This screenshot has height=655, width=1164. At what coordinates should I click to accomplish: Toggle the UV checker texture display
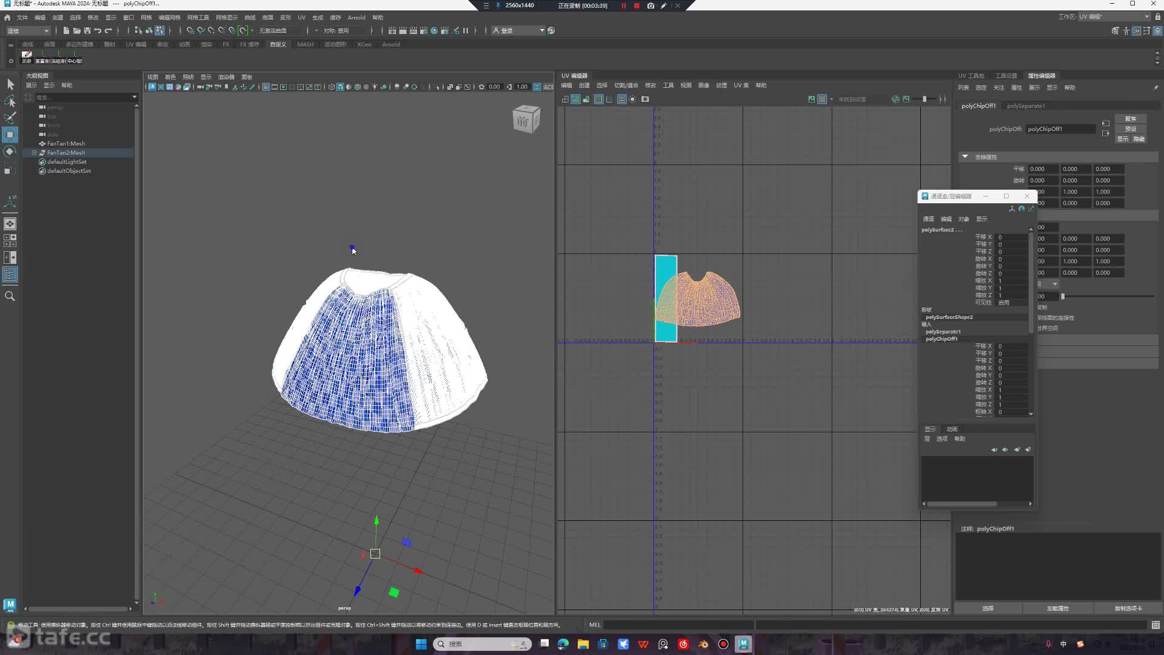pyautogui.click(x=821, y=99)
